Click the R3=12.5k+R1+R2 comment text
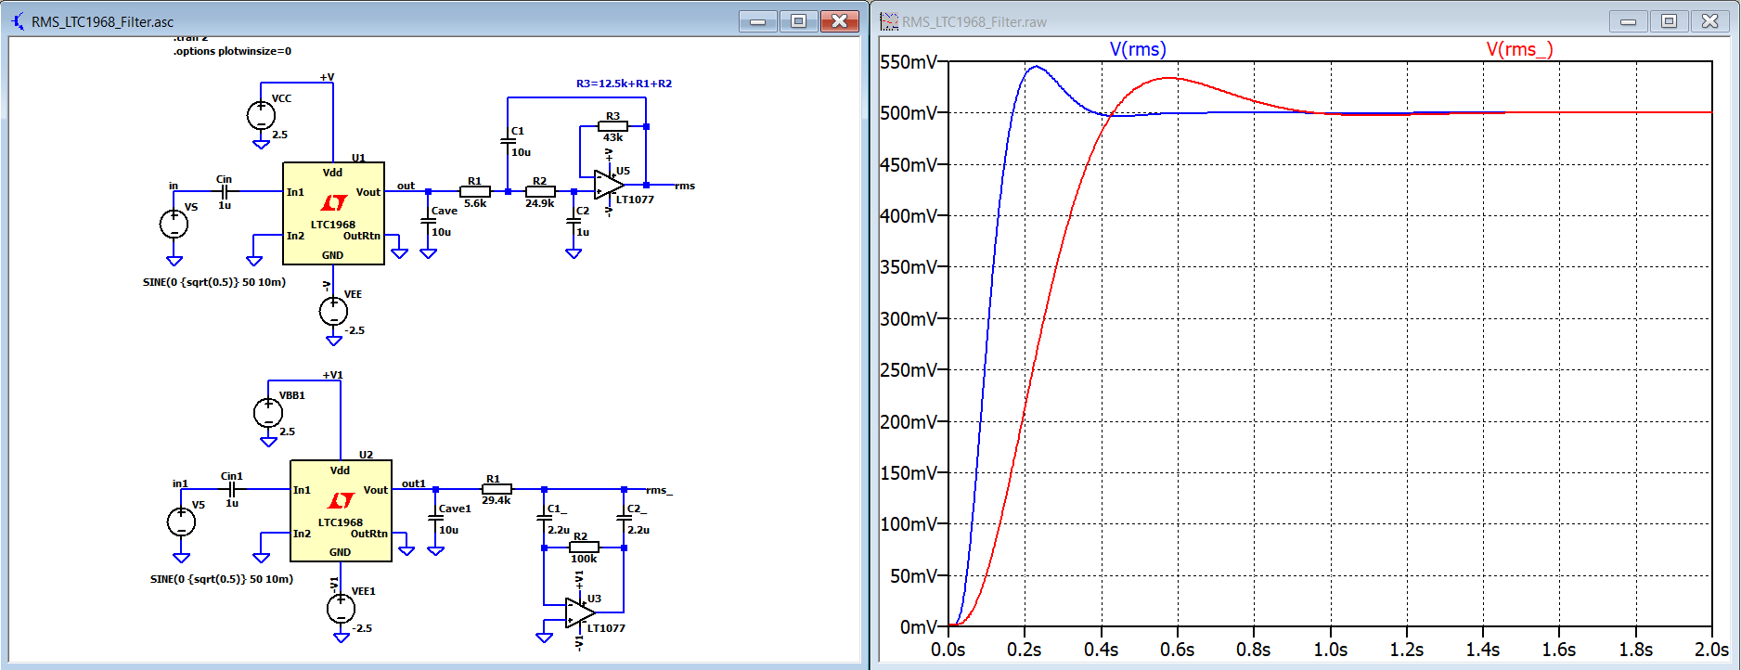The image size is (1741, 670). point(624,84)
